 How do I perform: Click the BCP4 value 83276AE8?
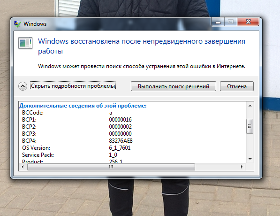click(121, 141)
